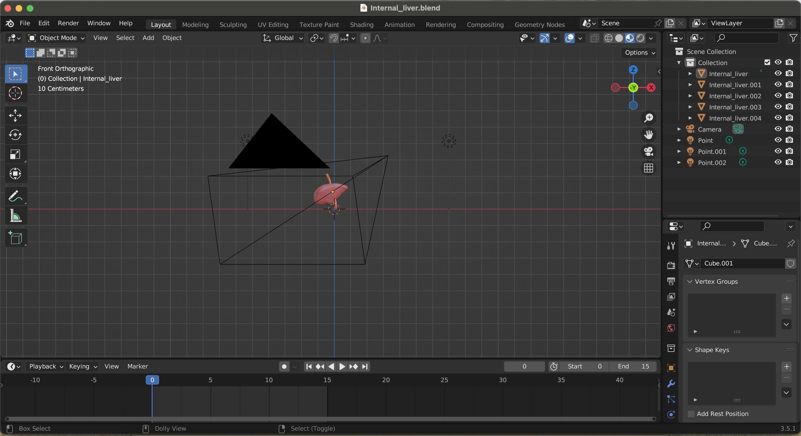
Task: Open the Render menu
Action: (x=68, y=23)
